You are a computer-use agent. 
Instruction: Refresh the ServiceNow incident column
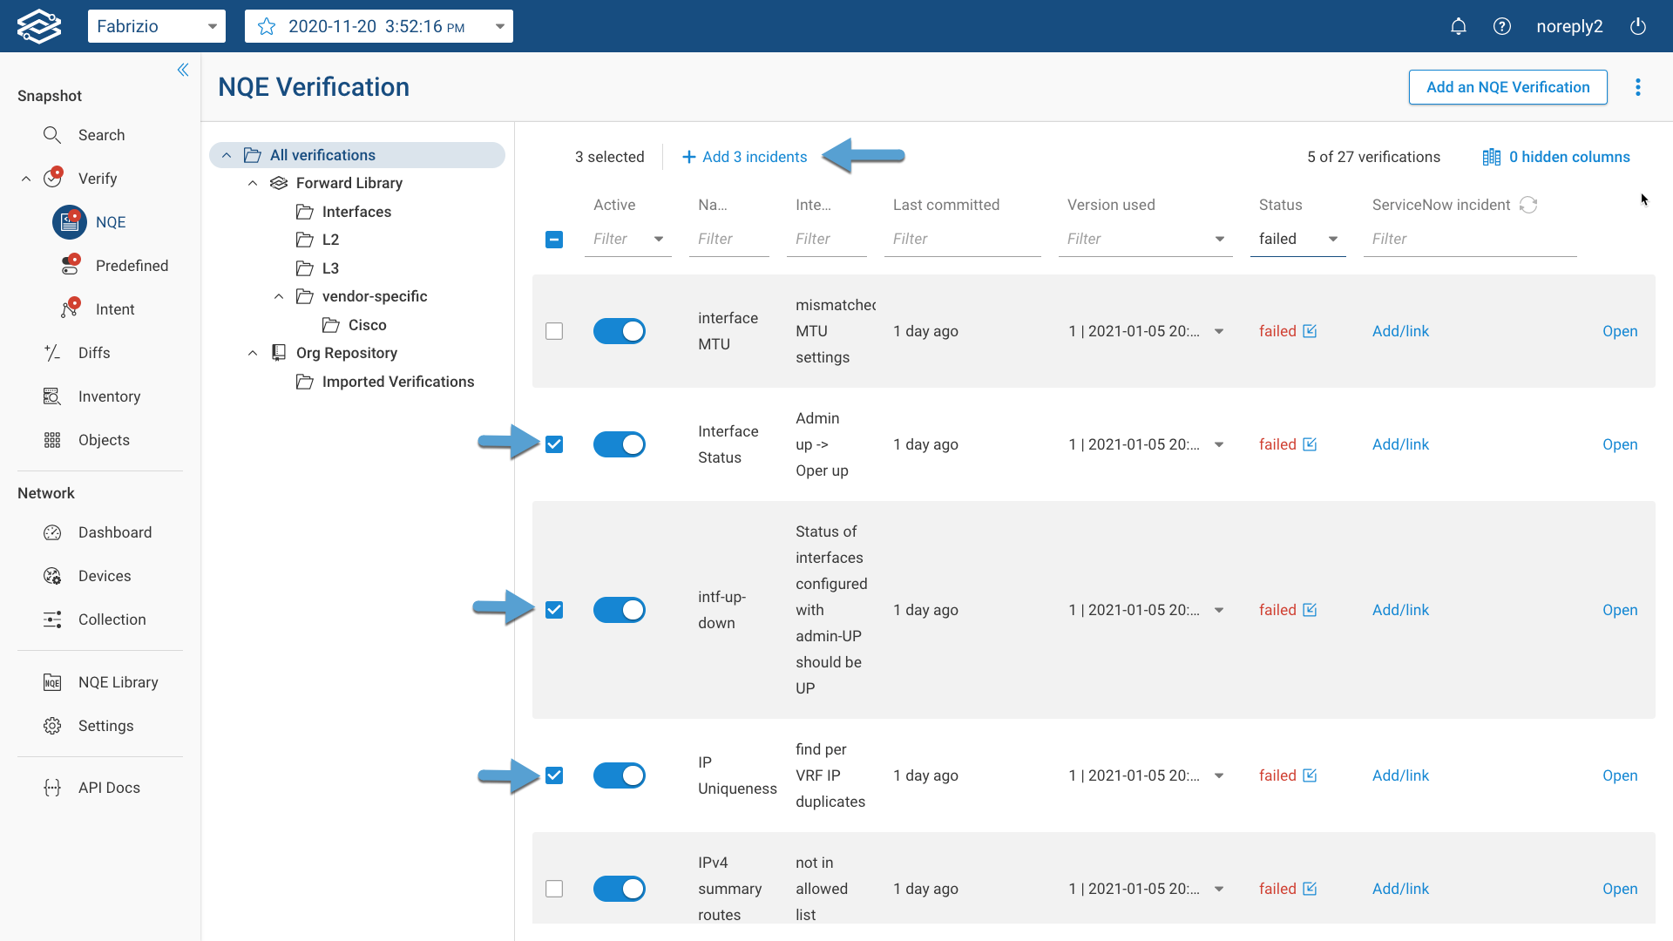(1529, 205)
